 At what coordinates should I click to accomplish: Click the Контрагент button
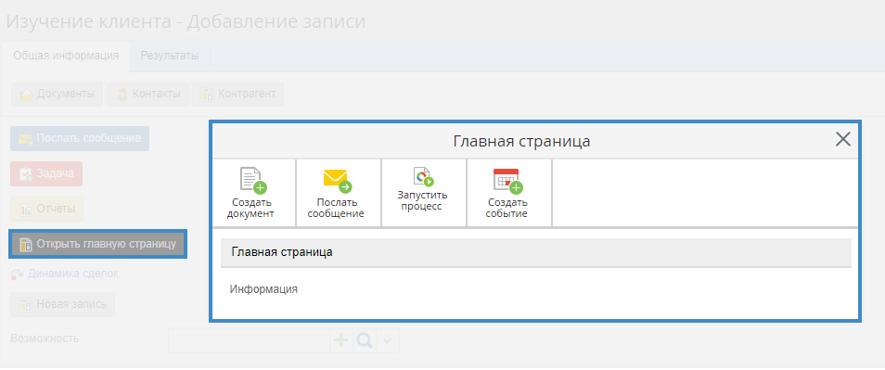[237, 95]
